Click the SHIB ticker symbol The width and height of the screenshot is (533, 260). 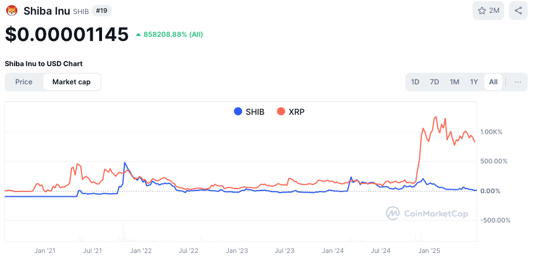click(x=81, y=12)
